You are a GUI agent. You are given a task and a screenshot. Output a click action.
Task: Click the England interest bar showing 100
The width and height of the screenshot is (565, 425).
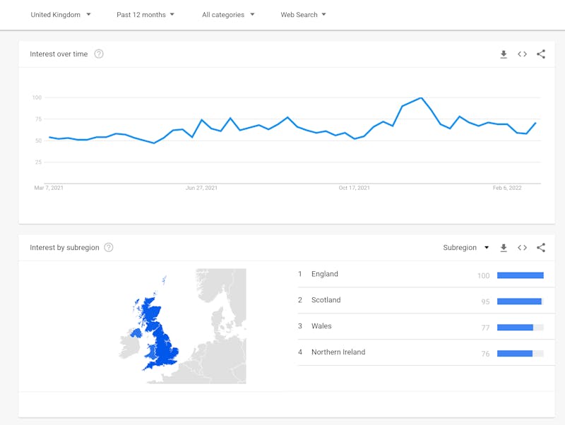[x=521, y=275]
